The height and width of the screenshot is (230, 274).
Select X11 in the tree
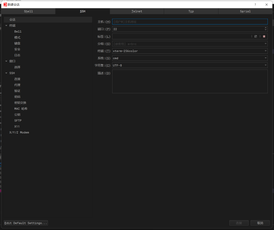[17, 127]
